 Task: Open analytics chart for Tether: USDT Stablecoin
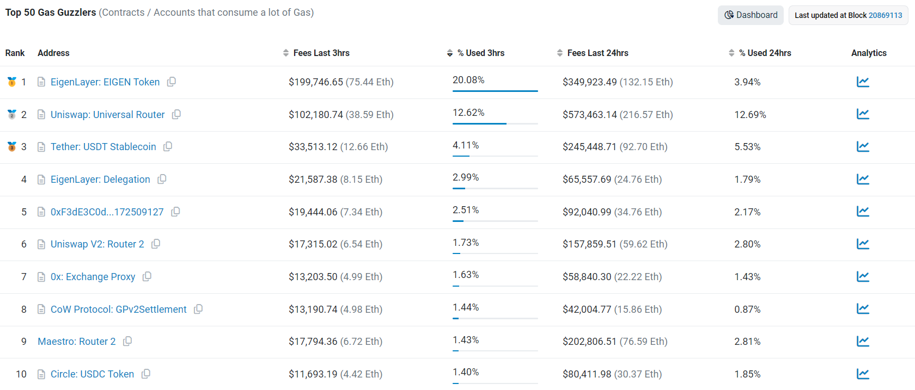[863, 147]
